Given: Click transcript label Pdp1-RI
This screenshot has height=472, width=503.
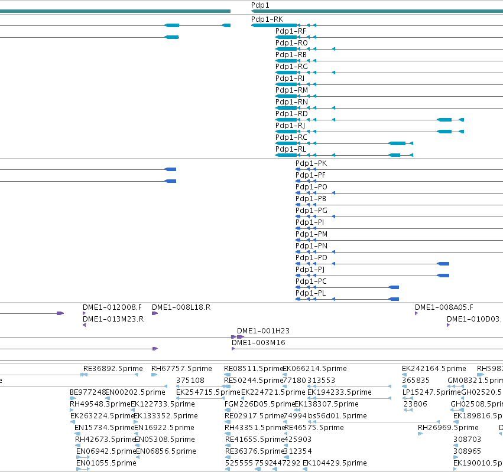Looking at the screenshot, I should [x=290, y=78].
